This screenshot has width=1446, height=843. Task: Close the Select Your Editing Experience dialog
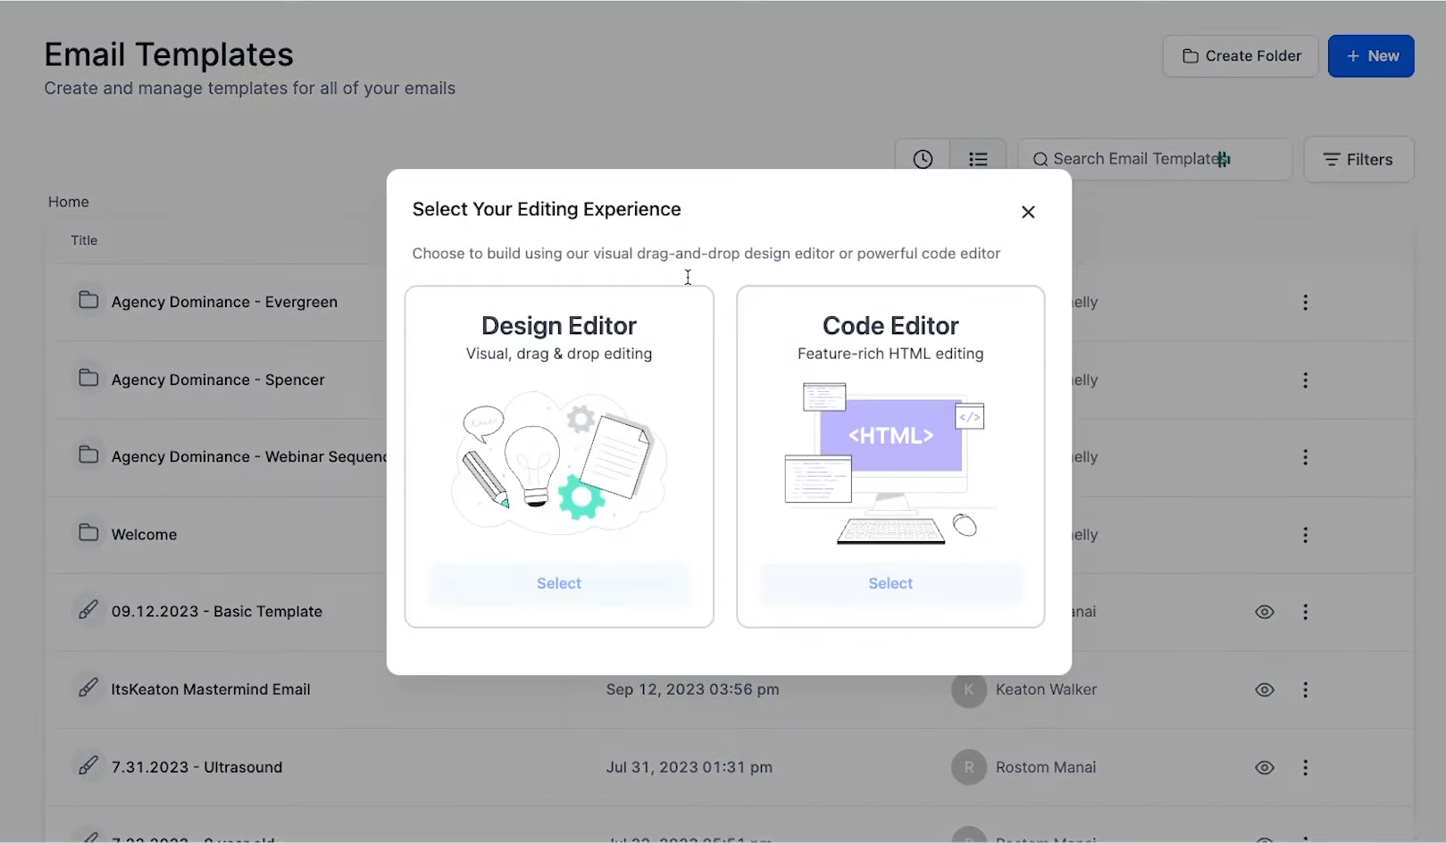(x=1028, y=212)
